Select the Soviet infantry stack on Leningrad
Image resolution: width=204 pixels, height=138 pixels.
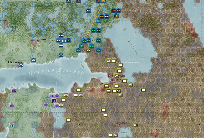116,76
